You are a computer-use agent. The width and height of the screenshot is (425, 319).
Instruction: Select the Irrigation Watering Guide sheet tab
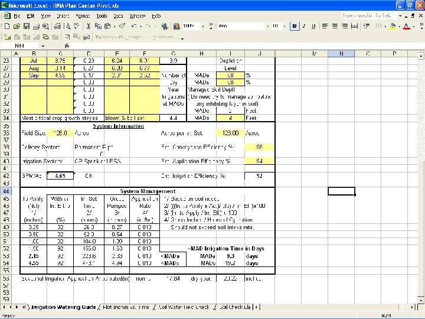(x=63, y=307)
